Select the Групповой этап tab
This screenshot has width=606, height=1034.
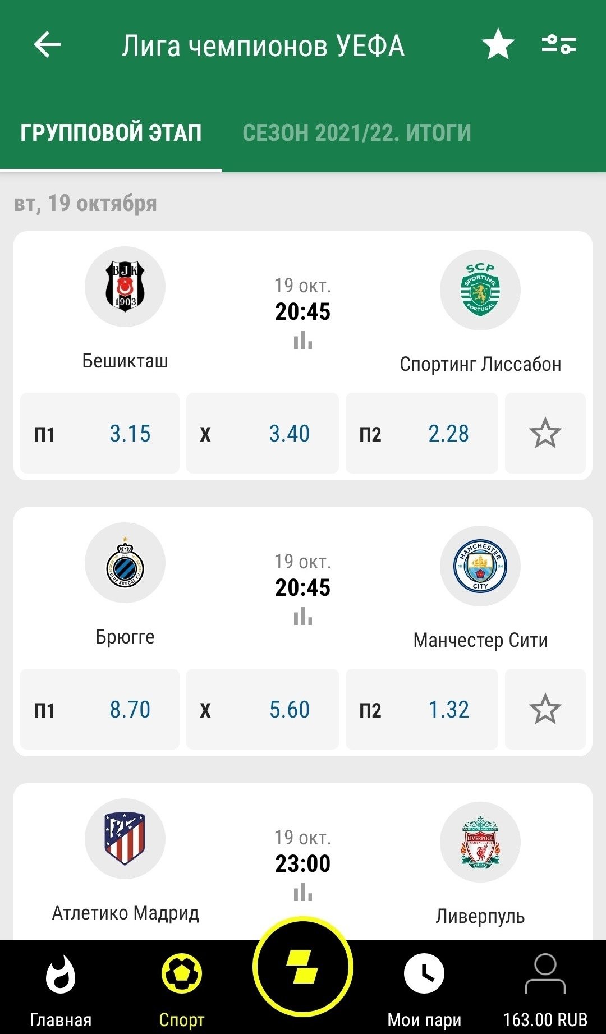111,133
